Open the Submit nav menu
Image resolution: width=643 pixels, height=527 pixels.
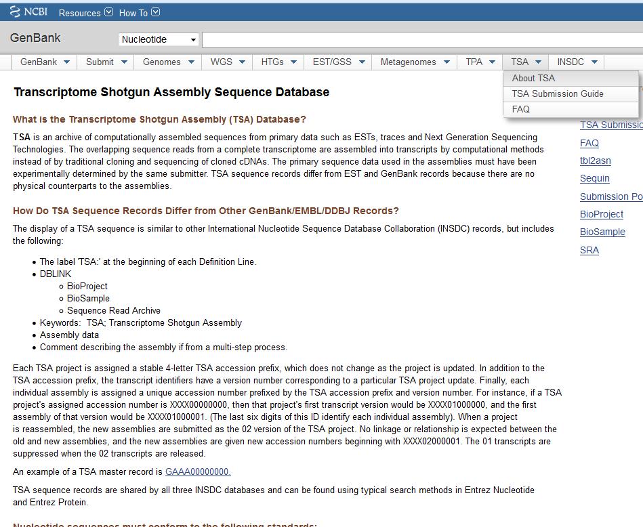point(106,62)
